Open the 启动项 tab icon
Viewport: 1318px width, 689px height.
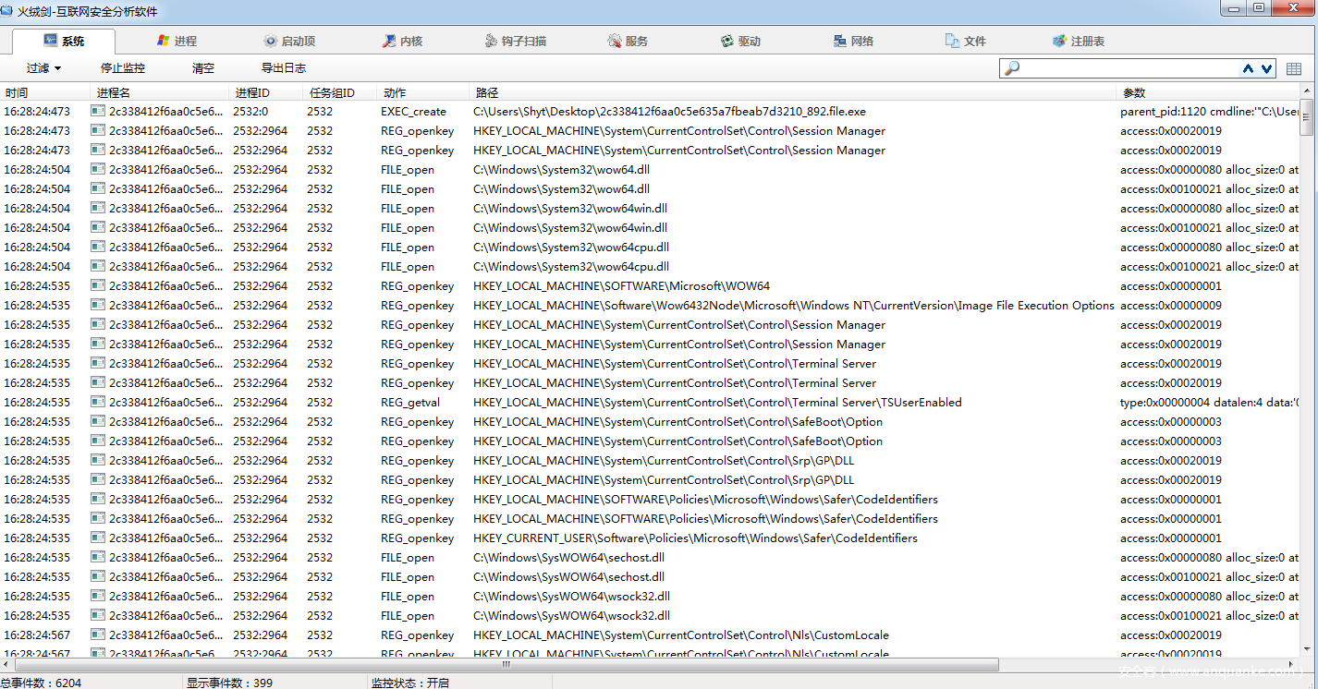(271, 41)
